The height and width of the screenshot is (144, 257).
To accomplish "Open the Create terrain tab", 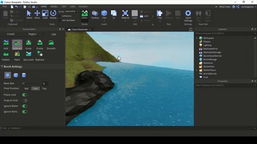I will pyautogui.click(x=11, y=34).
